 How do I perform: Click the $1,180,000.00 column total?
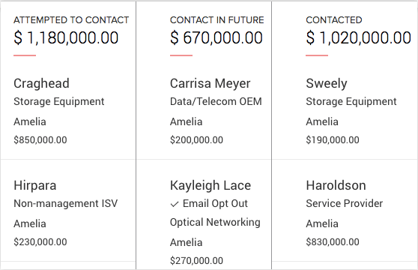point(66,37)
